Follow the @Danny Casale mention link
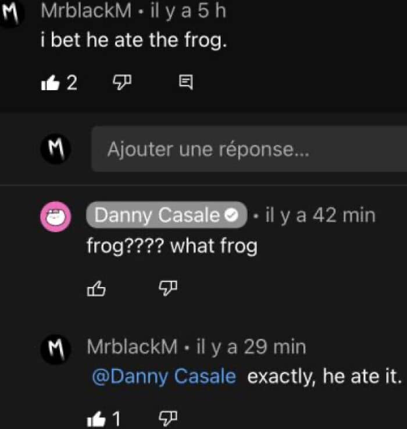407x429 pixels. [164, 376]
